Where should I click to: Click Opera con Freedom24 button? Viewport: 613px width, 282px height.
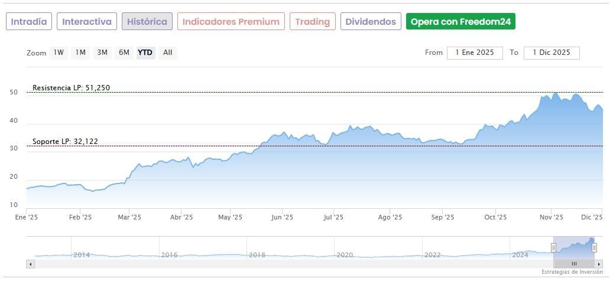tap(460, 22)
